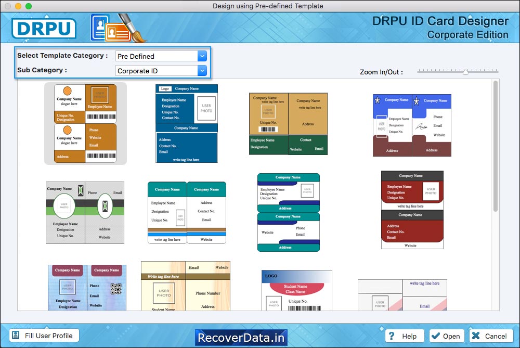Click the question mark Help icon
520x348 pixels.
tap(392, 336)
